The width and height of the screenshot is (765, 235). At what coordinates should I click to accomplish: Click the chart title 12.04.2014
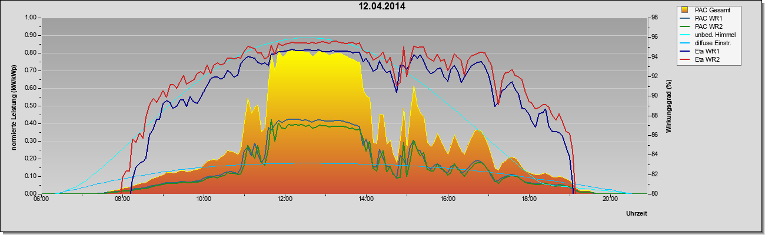pyautogui.click(x=382, y=6)
